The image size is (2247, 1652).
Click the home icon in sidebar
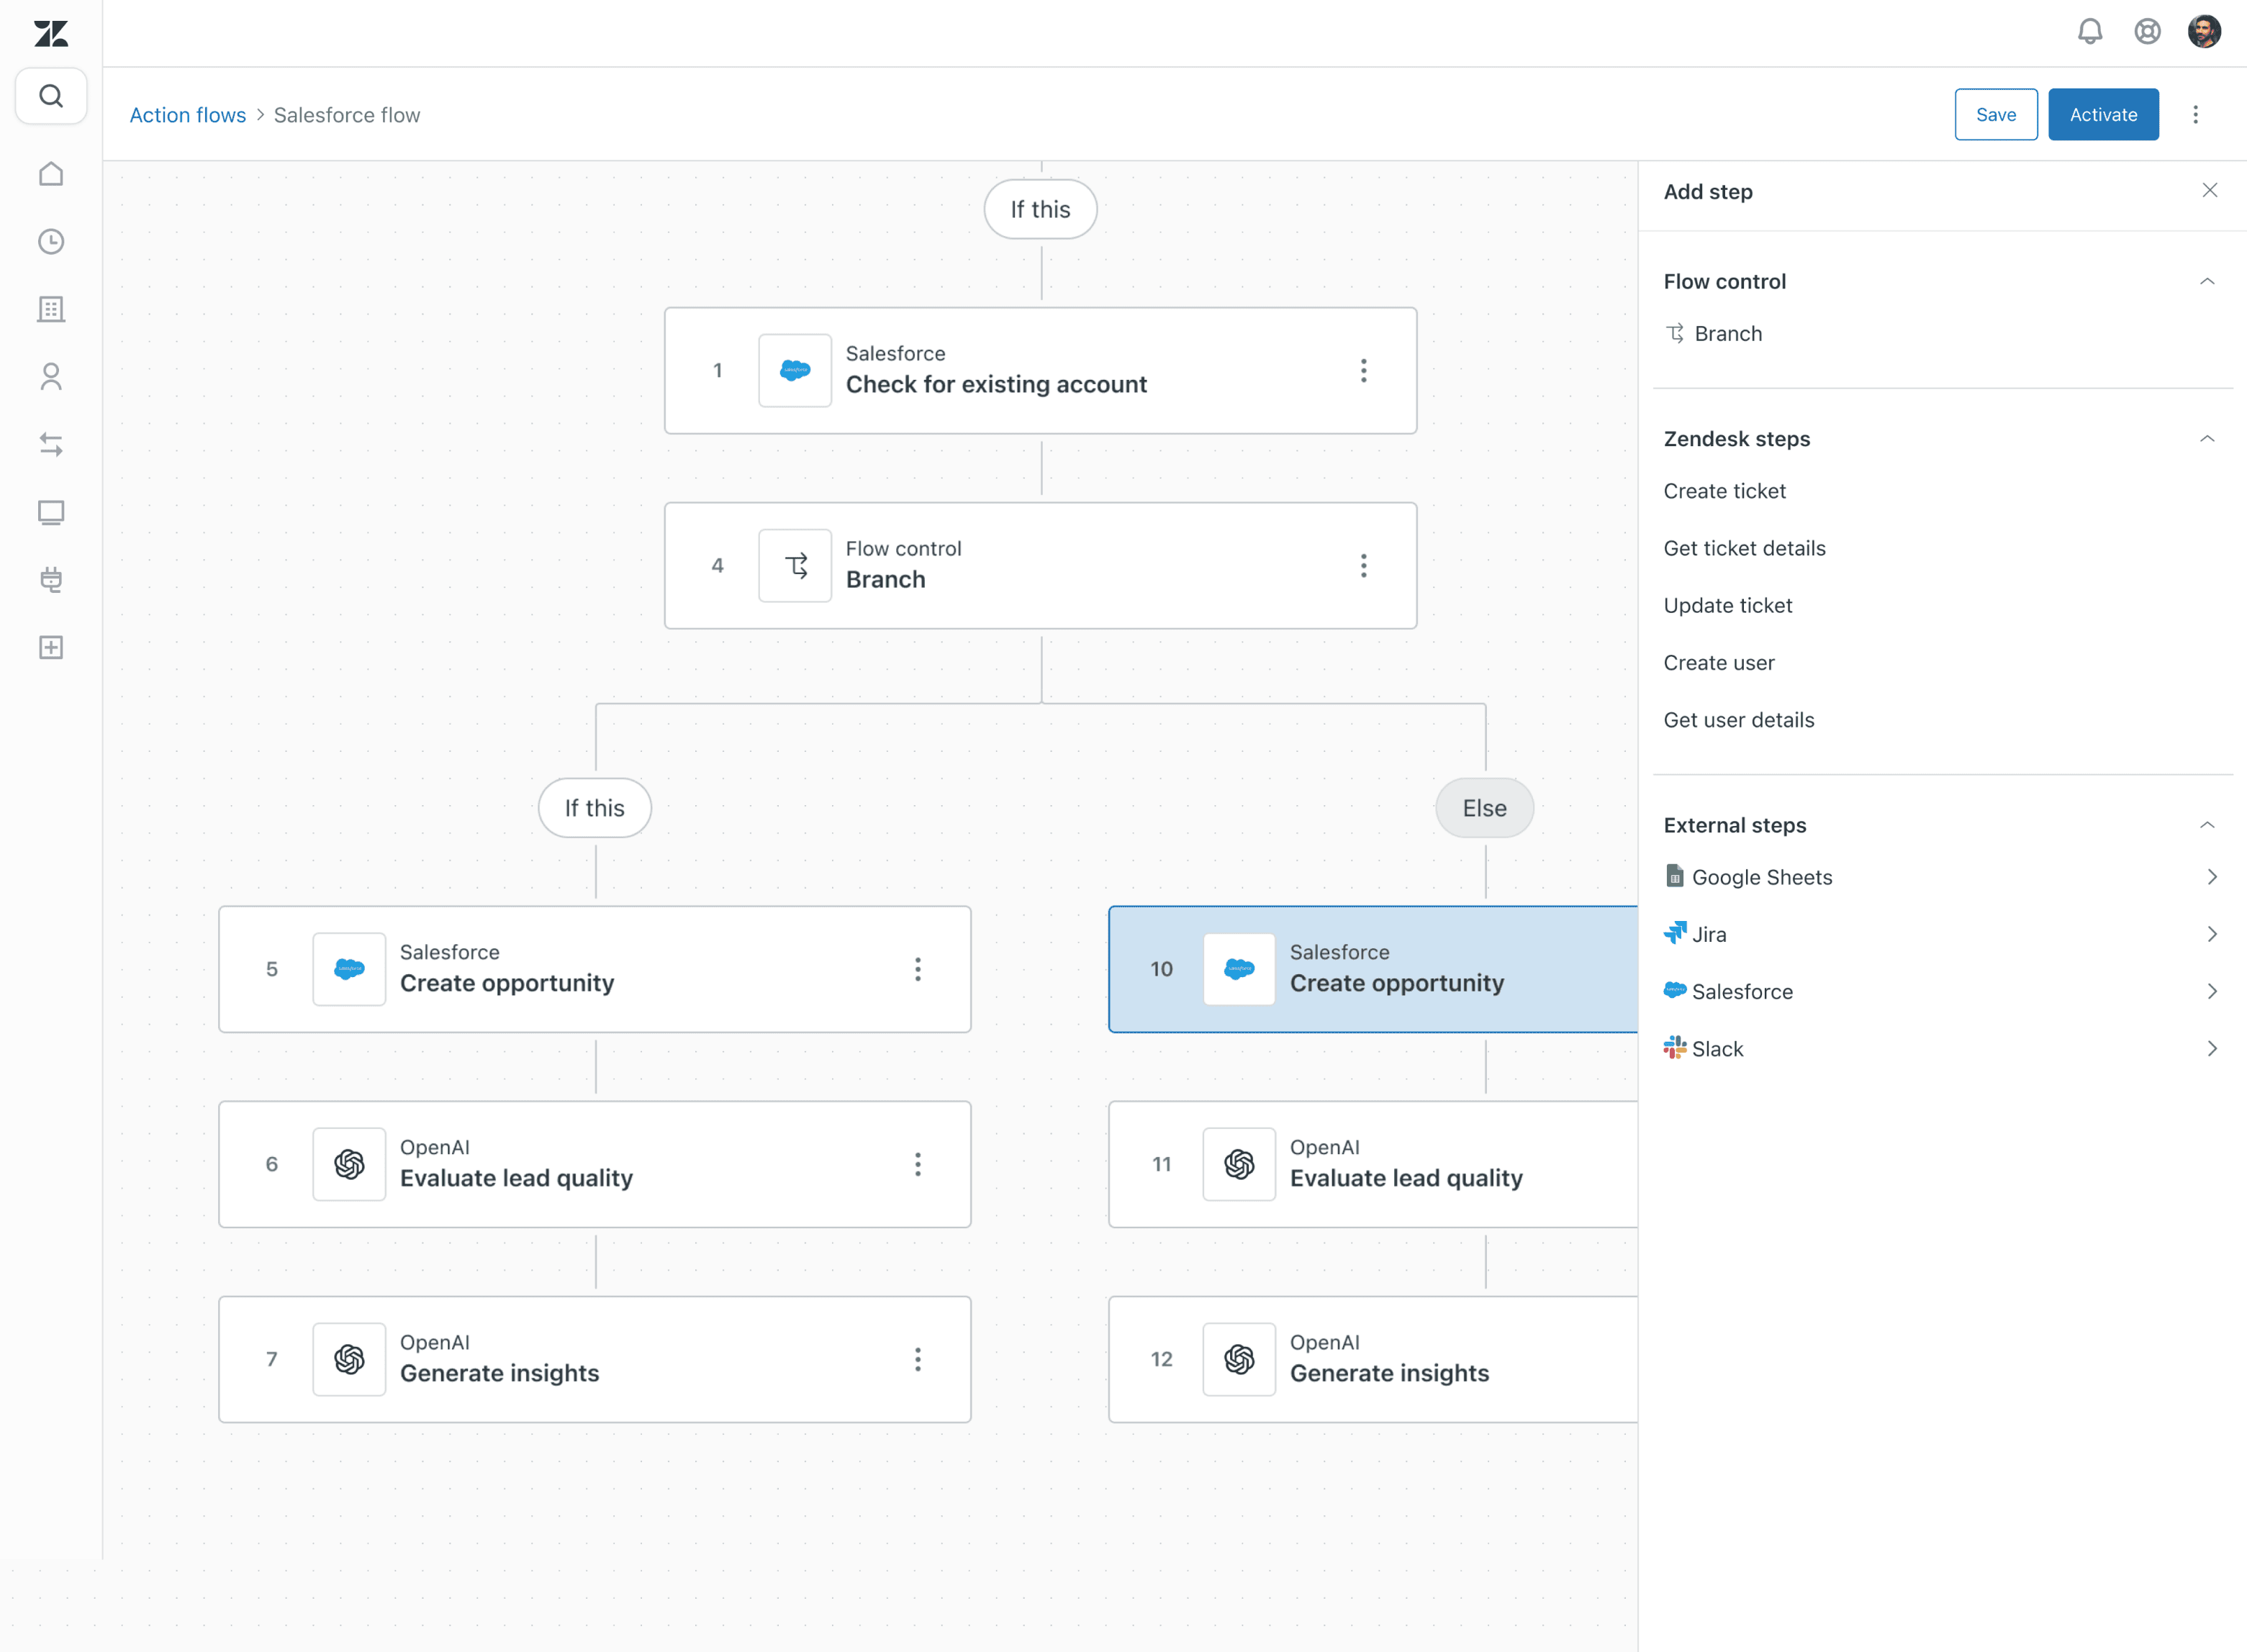point(51,174)
